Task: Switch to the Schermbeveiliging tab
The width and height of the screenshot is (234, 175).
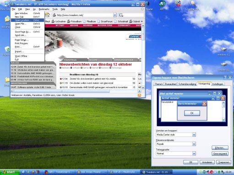Action: click(x=187, y=84)
